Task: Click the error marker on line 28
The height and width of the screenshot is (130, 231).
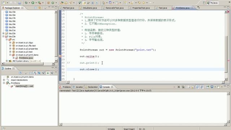Action: (x=60, y=56)
